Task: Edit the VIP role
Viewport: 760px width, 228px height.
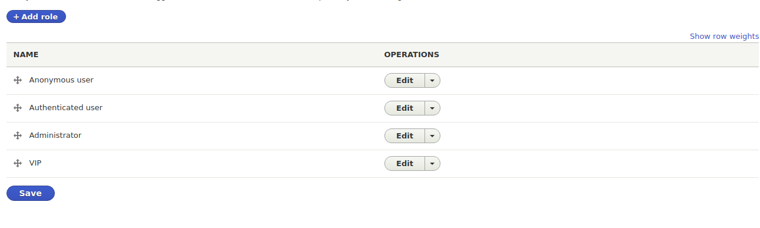Action: [404, 164]
